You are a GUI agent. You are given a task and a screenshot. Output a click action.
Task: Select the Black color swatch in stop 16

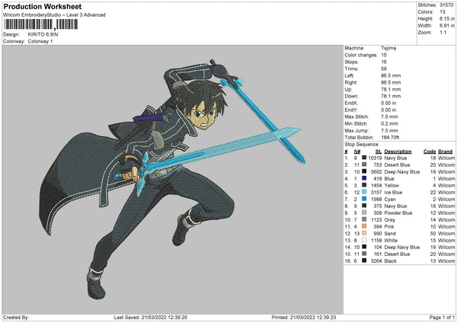(x=364, y=261)
